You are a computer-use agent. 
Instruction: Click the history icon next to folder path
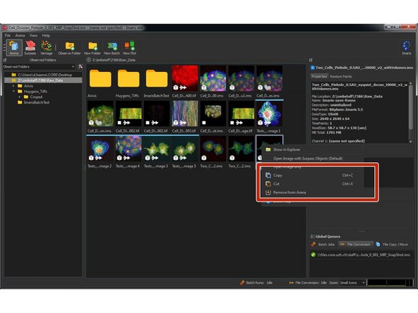[x=89, y=60]
